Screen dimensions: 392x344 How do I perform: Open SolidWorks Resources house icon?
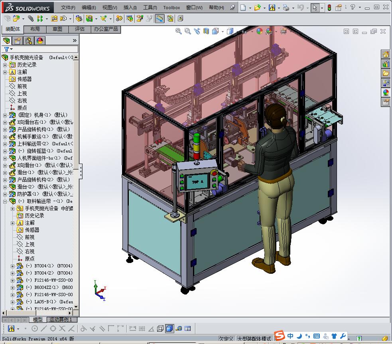pos(386,54)
